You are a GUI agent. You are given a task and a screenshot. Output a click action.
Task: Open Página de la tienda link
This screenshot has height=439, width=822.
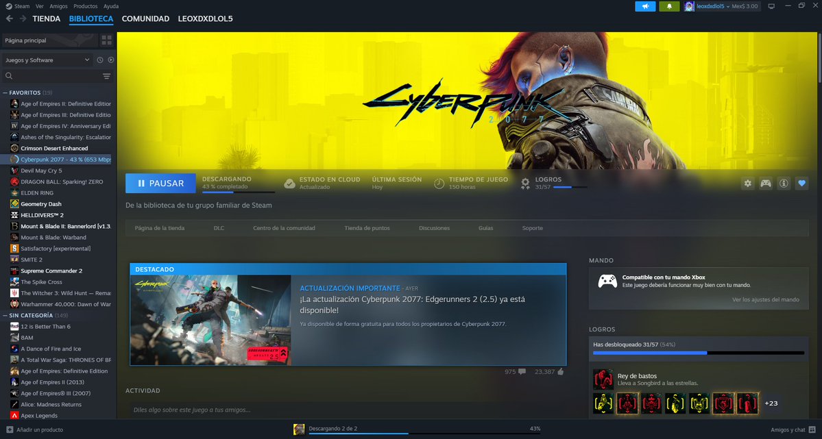(x=159, y=228)
